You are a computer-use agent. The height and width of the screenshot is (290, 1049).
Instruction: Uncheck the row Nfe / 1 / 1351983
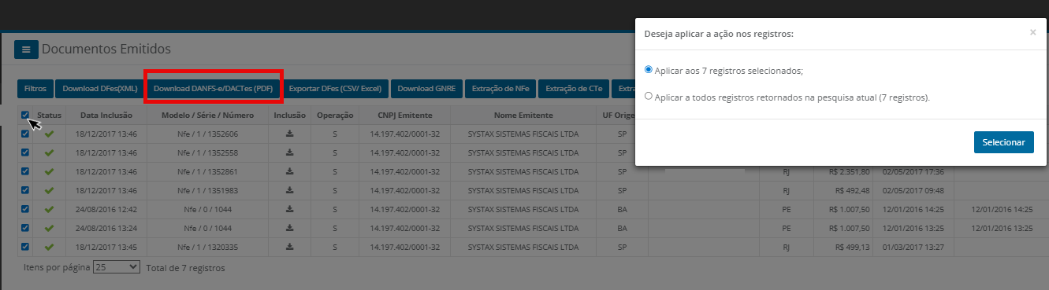point(25,190)
